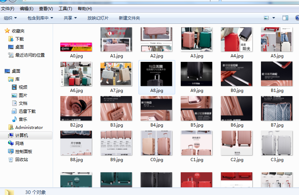The image size is (299, 195).
Task: Select the A8.jpg black suitcase thumbnail
Action: coord(156,74)
